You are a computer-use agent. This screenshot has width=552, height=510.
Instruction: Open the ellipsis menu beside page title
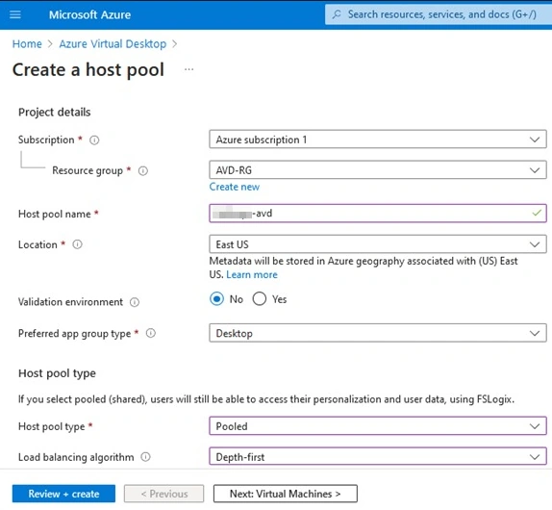[x=189, y=69]
